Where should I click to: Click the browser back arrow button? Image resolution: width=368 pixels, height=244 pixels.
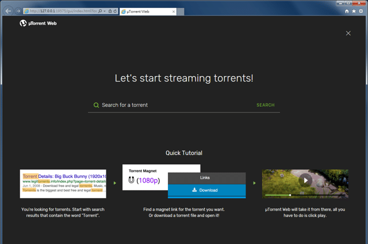[x=8, y=11]
